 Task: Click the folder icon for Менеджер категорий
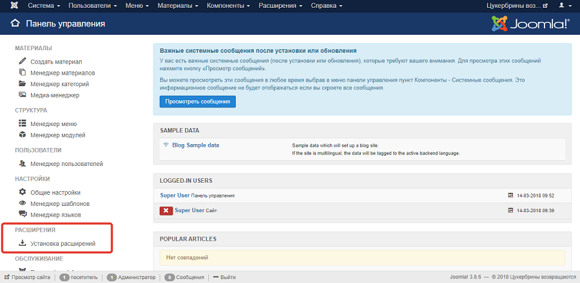23,84
